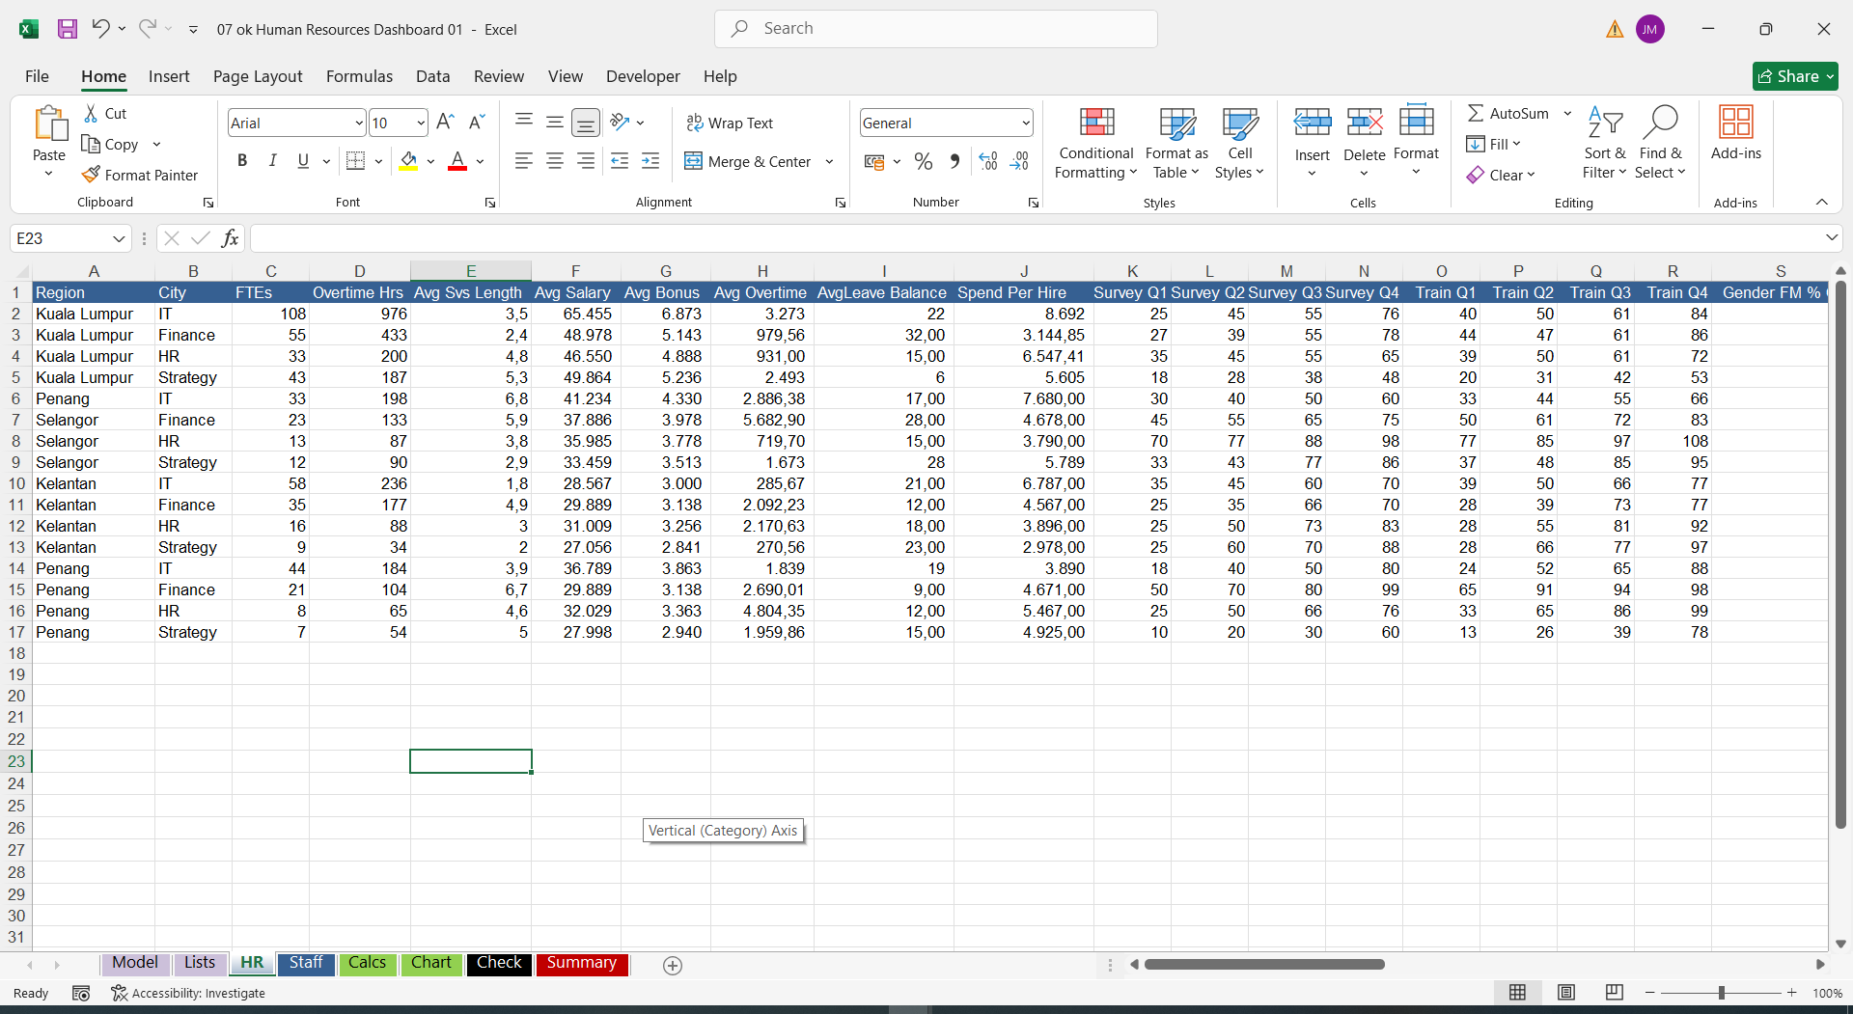This screenshot has height=1014, width=1853.
Task: Decrease font size with the smaller A icon
Action: click(476, 123)
